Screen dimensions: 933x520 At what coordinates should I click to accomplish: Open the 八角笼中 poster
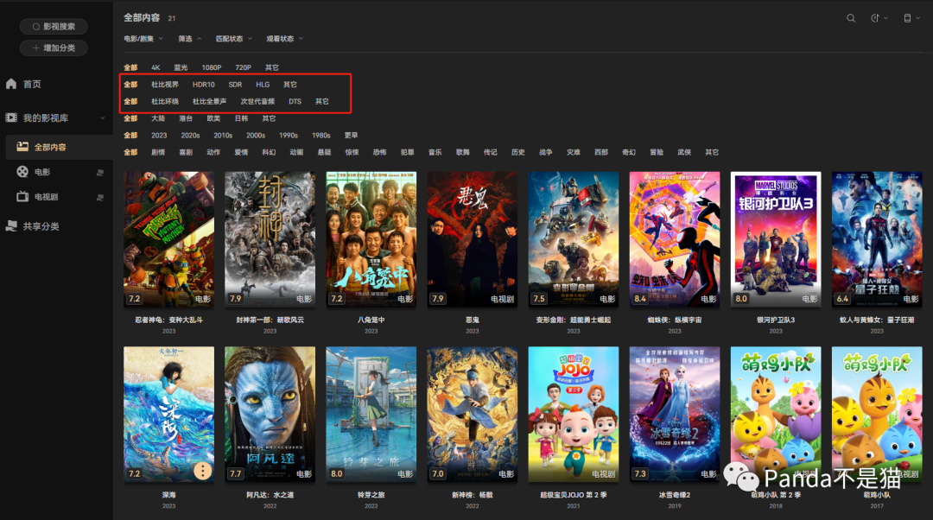[371, 239]
